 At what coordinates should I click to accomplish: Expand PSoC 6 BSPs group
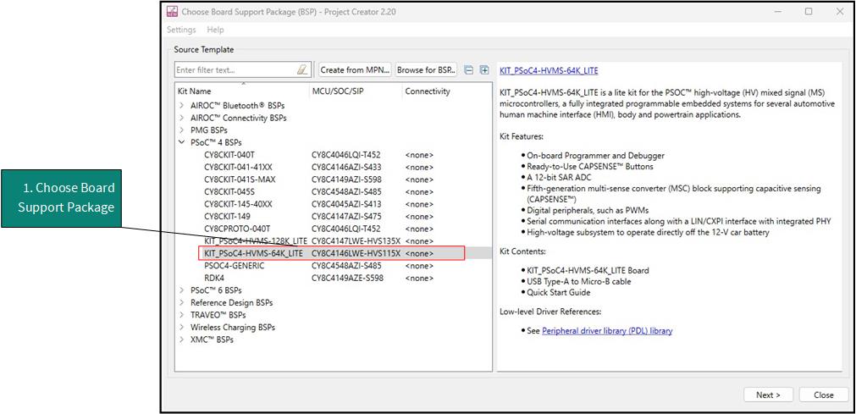click(x=181, y=290)
